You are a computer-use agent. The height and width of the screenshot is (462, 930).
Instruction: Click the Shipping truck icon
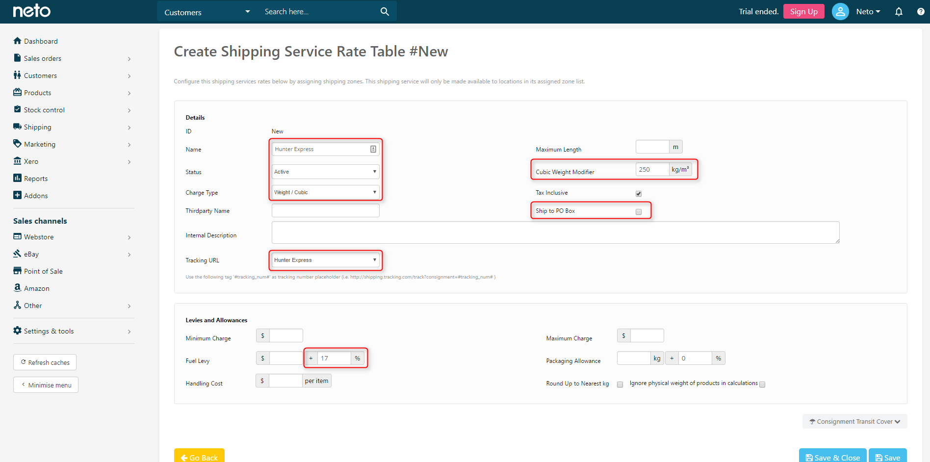18,127
